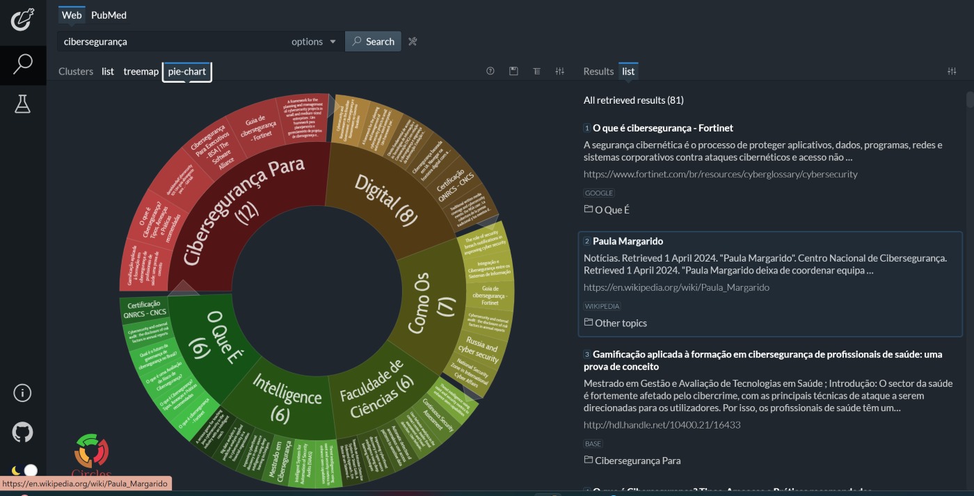Switch to the PubMed source tab
The width and height of the screenshot is (974, 496).
pos(109,15)
